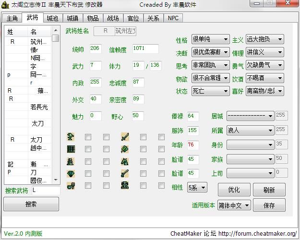Image resolution: width=300 pixels, height=240 pixels.
Task: Switch to the 城地 tab
Action: pos(52,18)
